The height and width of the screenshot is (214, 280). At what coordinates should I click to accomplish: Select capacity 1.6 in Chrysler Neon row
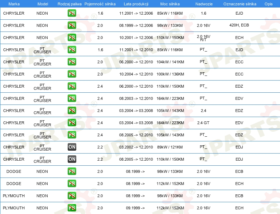(x=101, y=13)
